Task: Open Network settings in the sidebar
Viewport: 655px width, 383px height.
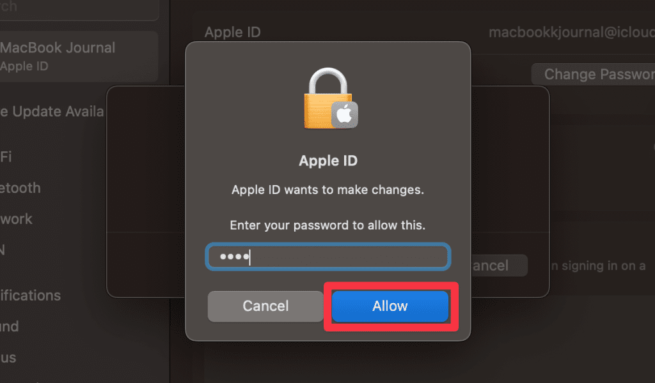Action: tap(16, 219)
